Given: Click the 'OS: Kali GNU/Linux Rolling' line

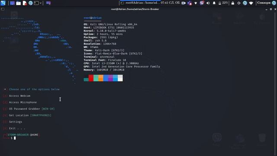Looking at the screenshot, I should pos(110,24).
